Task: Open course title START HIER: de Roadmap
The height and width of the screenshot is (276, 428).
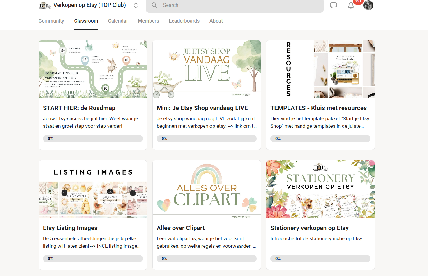Action: click(x=79, y=108)
